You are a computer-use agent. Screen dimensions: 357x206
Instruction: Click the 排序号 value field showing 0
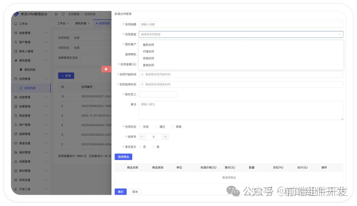click(153, 137)
